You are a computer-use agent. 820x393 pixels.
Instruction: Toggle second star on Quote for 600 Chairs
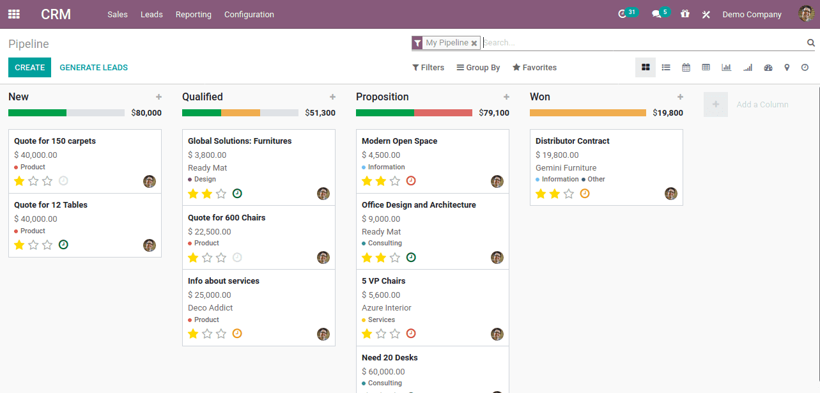[207, 258]
